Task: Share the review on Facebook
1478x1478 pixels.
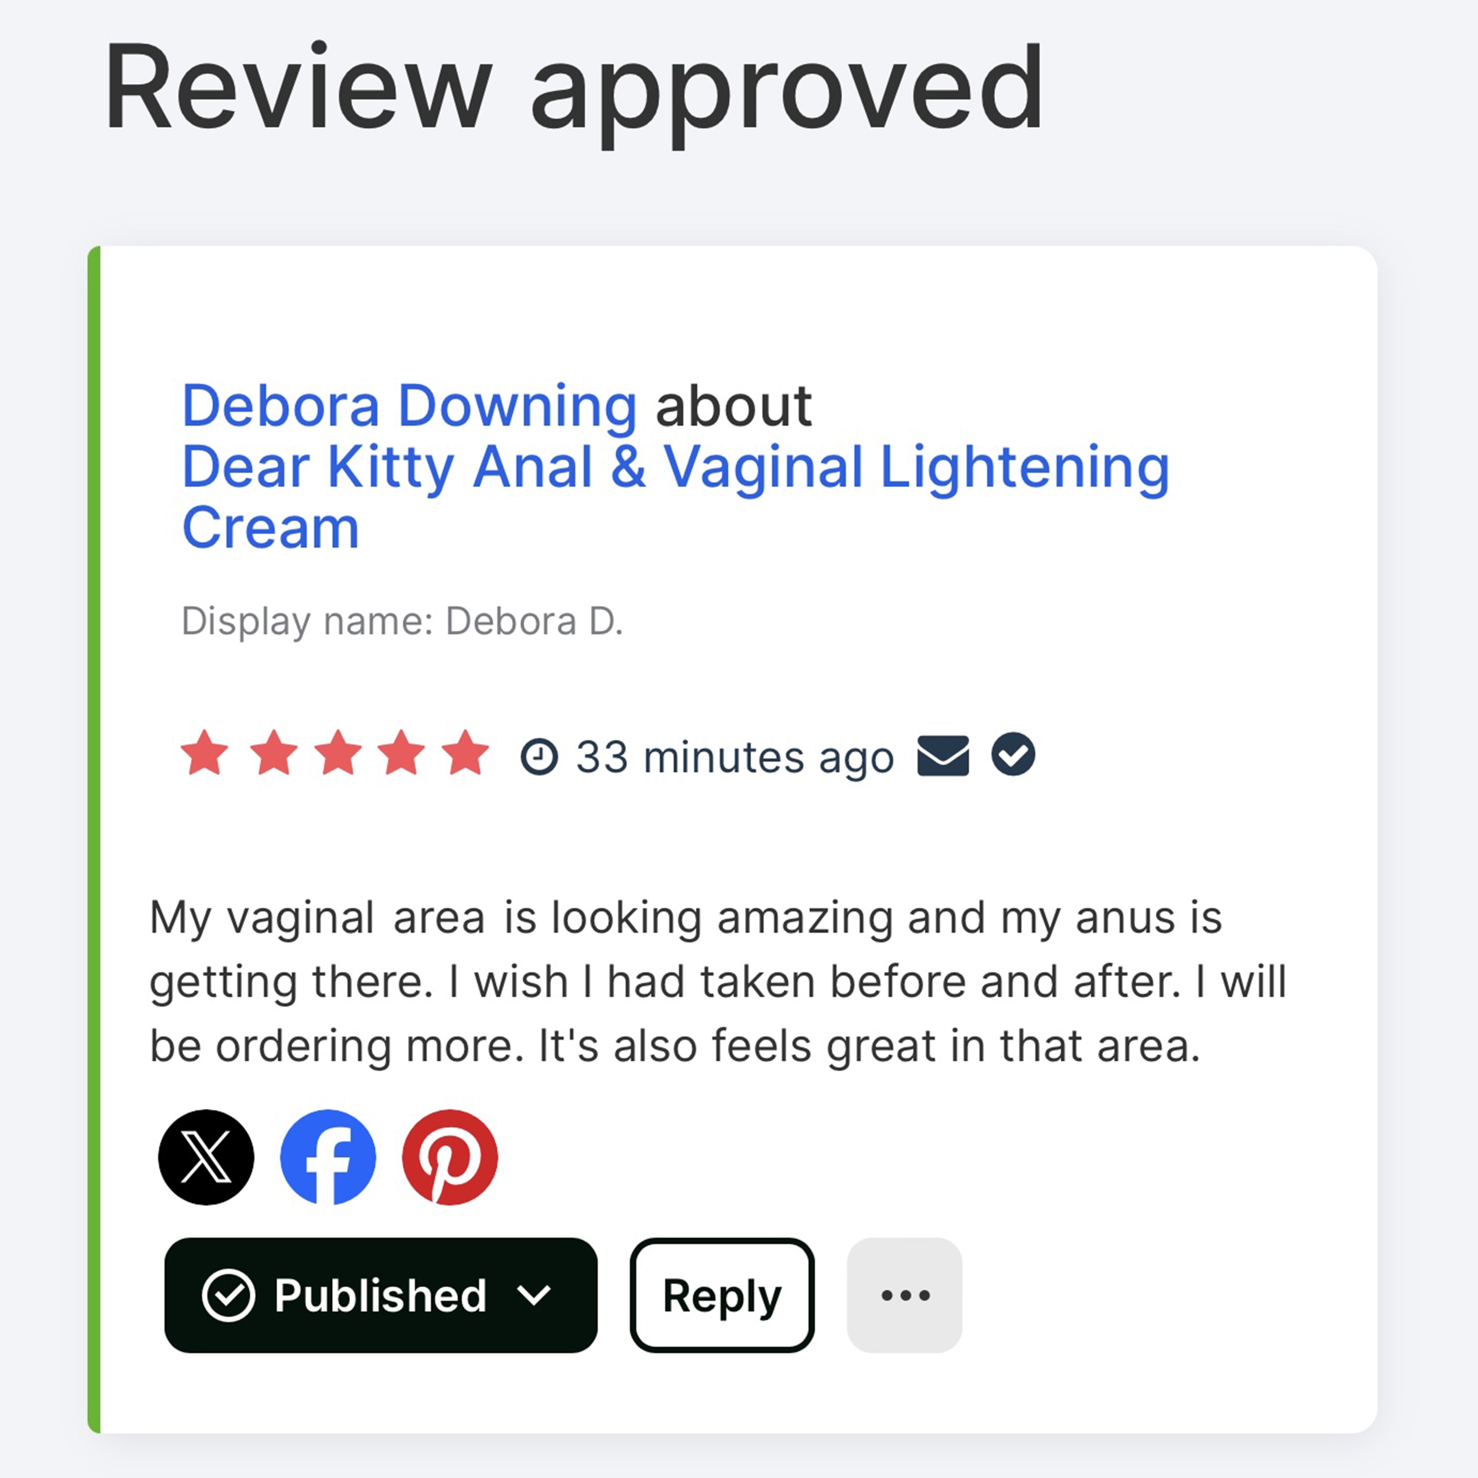Action: [x=328, y=1157]
